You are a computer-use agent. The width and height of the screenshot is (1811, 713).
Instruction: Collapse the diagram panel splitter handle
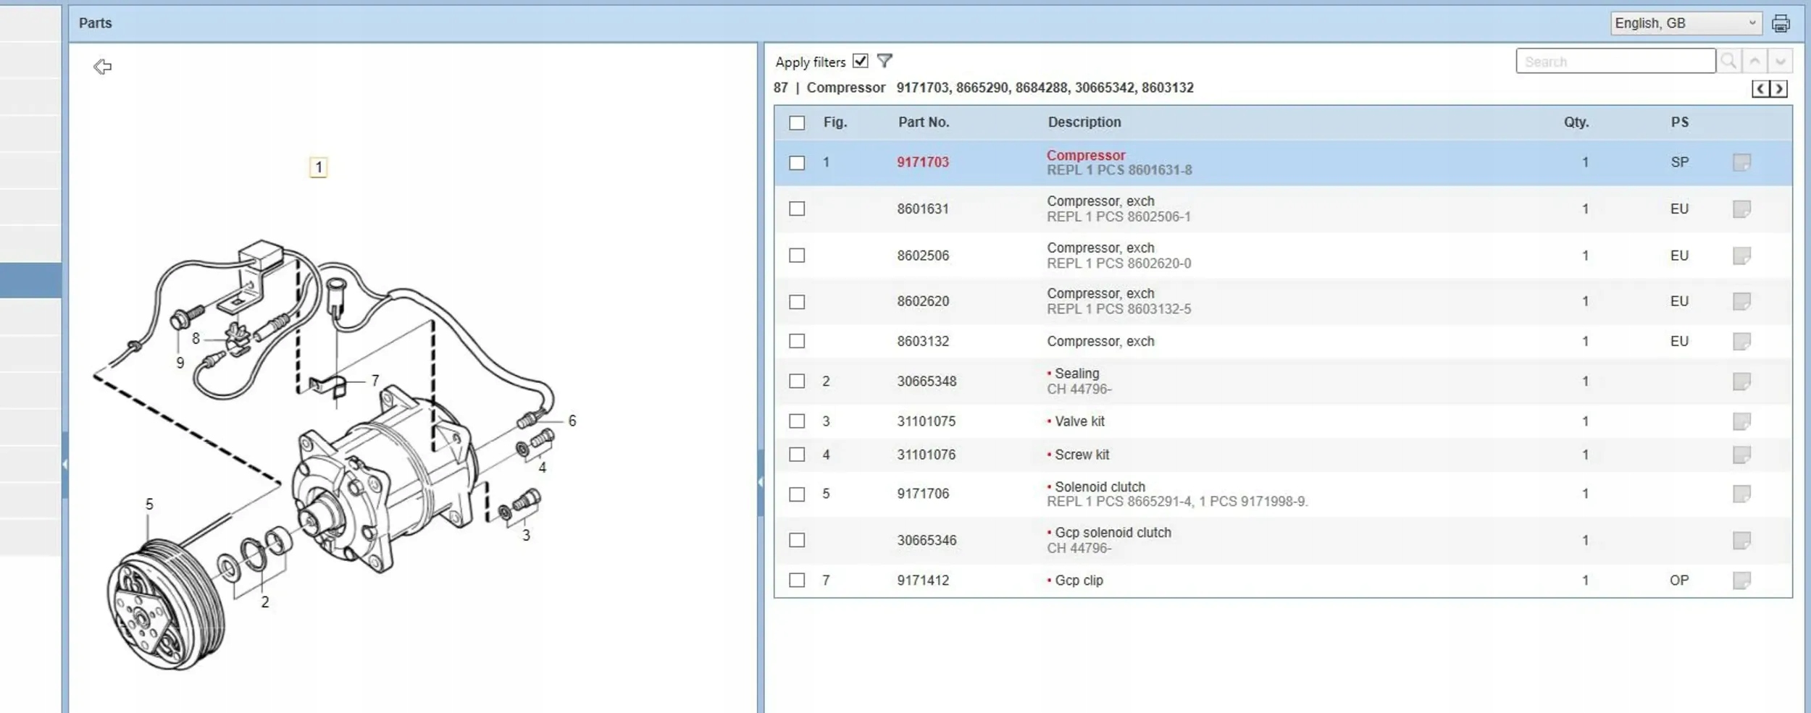pyautogui.click(x=760, y=482)
